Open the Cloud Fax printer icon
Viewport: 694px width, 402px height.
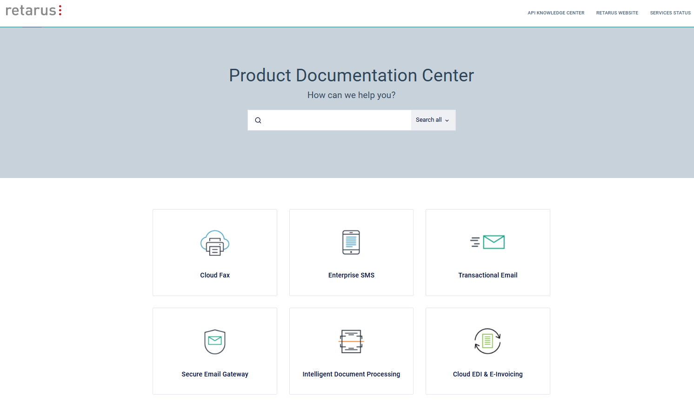(215, 243)
